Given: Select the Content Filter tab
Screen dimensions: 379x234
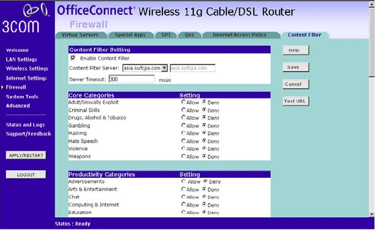Looking at the screenshot, I should tap(304, 35).
